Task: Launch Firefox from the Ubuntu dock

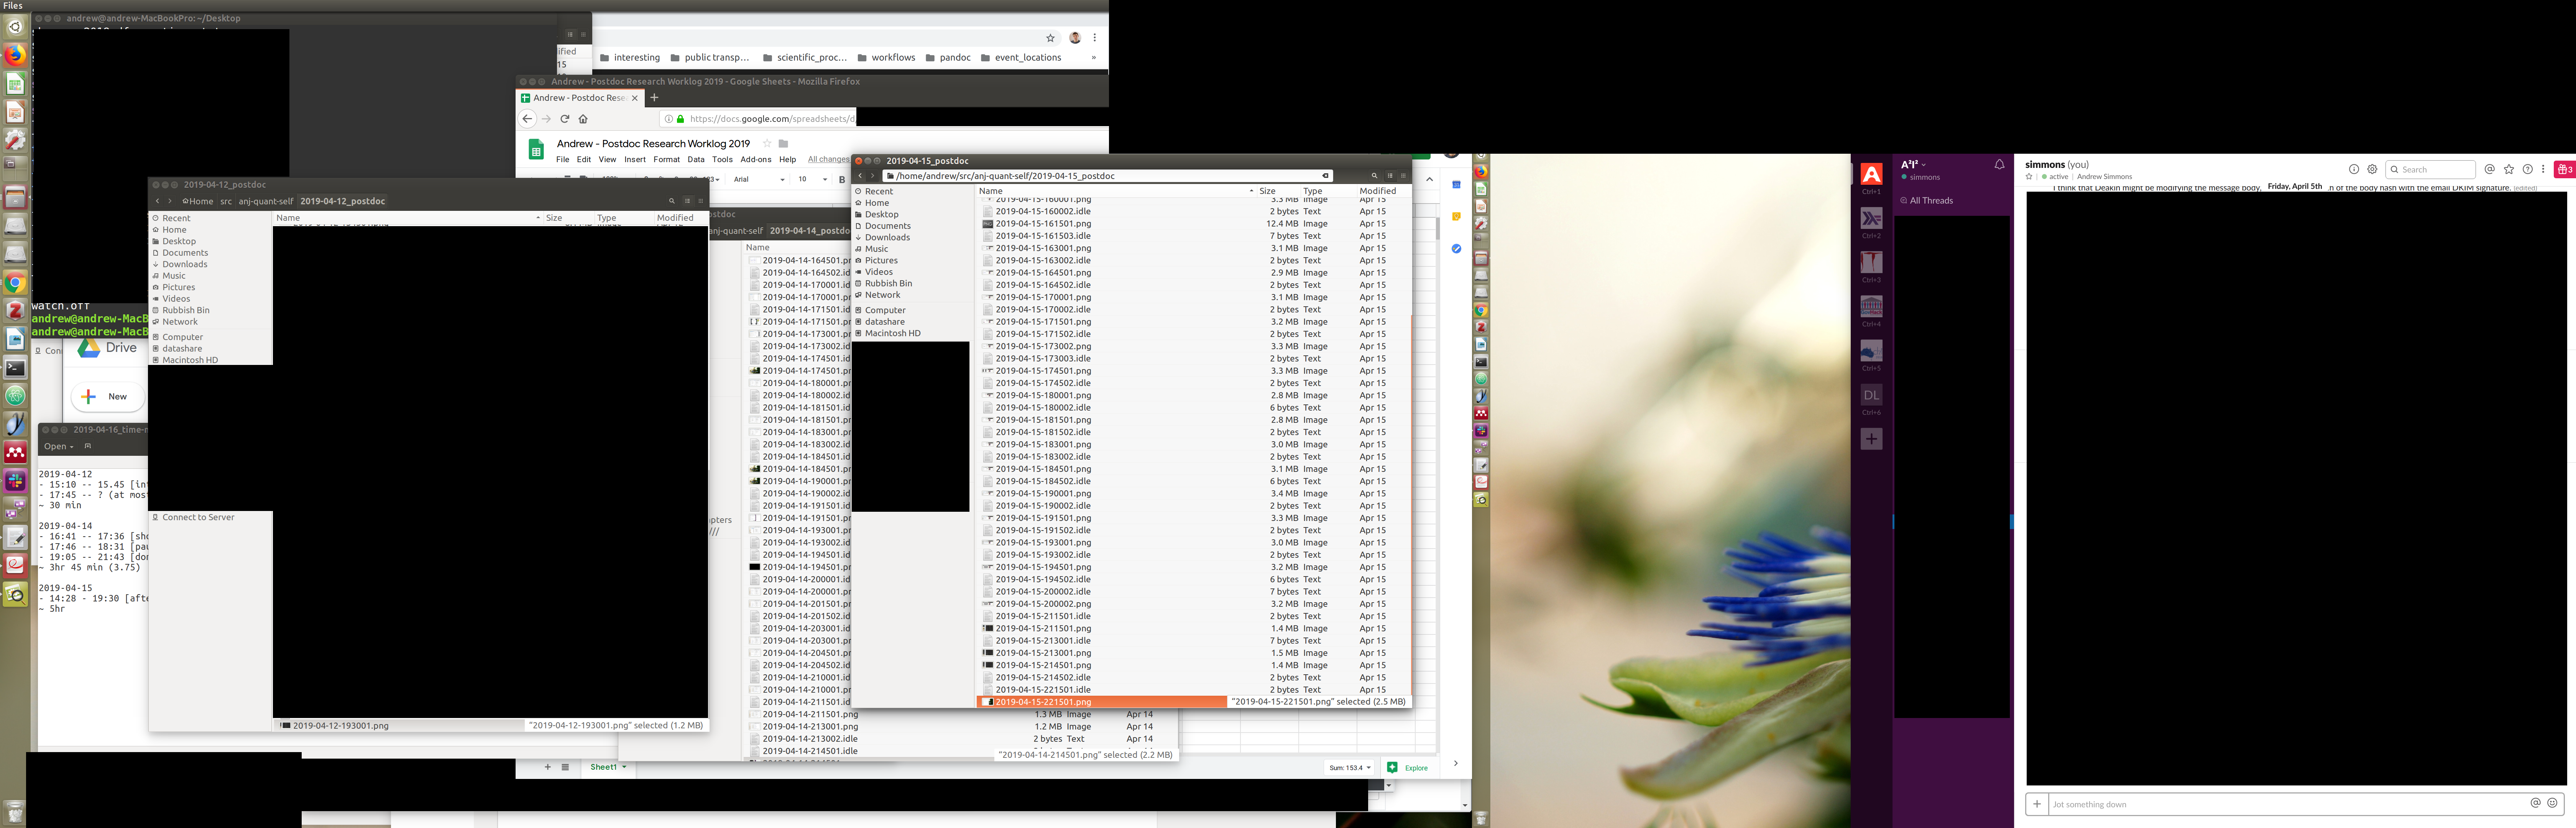Action: click(x=15, y=55)
